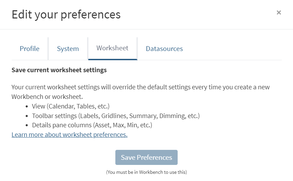This screenshot has width=293, height=181.
Task: Select the Worksheet tab
Action: pyautogui.click(x=112, y=48)
